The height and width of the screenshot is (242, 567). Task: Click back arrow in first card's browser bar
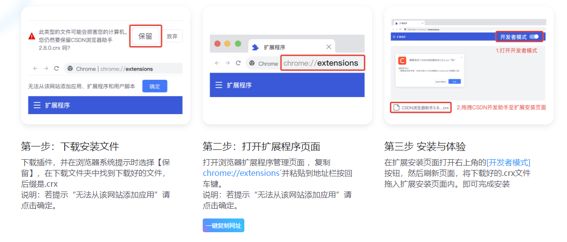coord(35,69)
